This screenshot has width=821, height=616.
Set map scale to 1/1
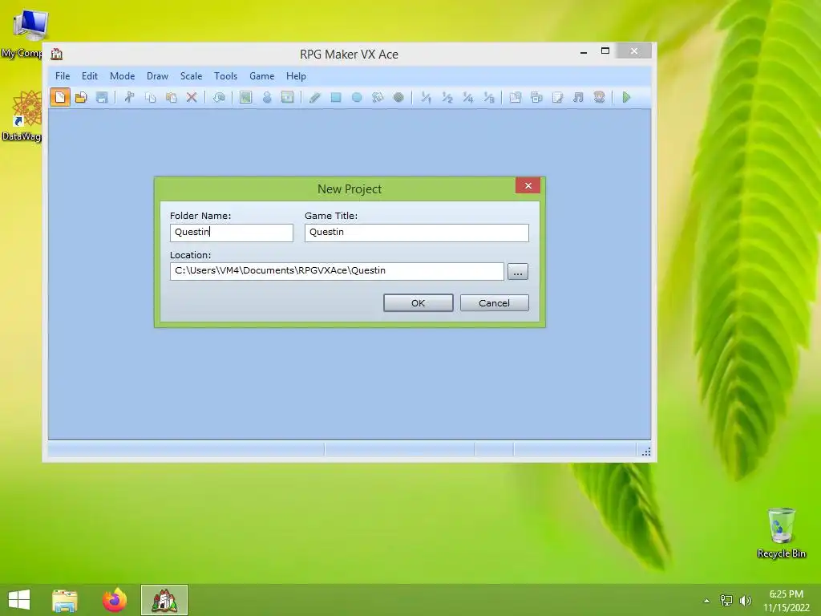click(426, 97)
